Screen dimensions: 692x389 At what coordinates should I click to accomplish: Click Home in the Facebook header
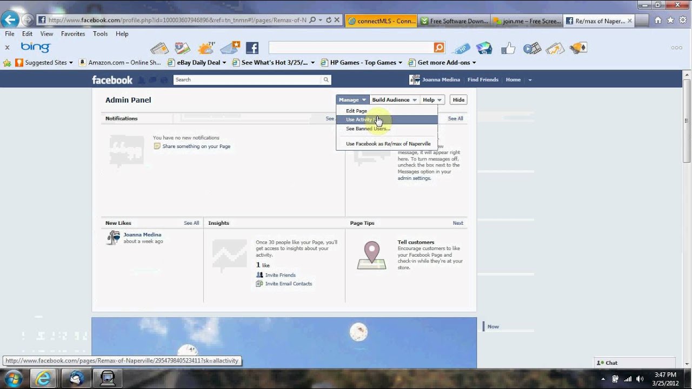coord(513,79)
